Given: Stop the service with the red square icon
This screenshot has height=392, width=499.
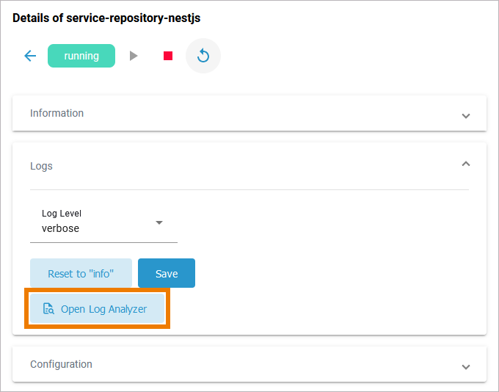Looking at the screenshot, I should (x=168, y=56).
